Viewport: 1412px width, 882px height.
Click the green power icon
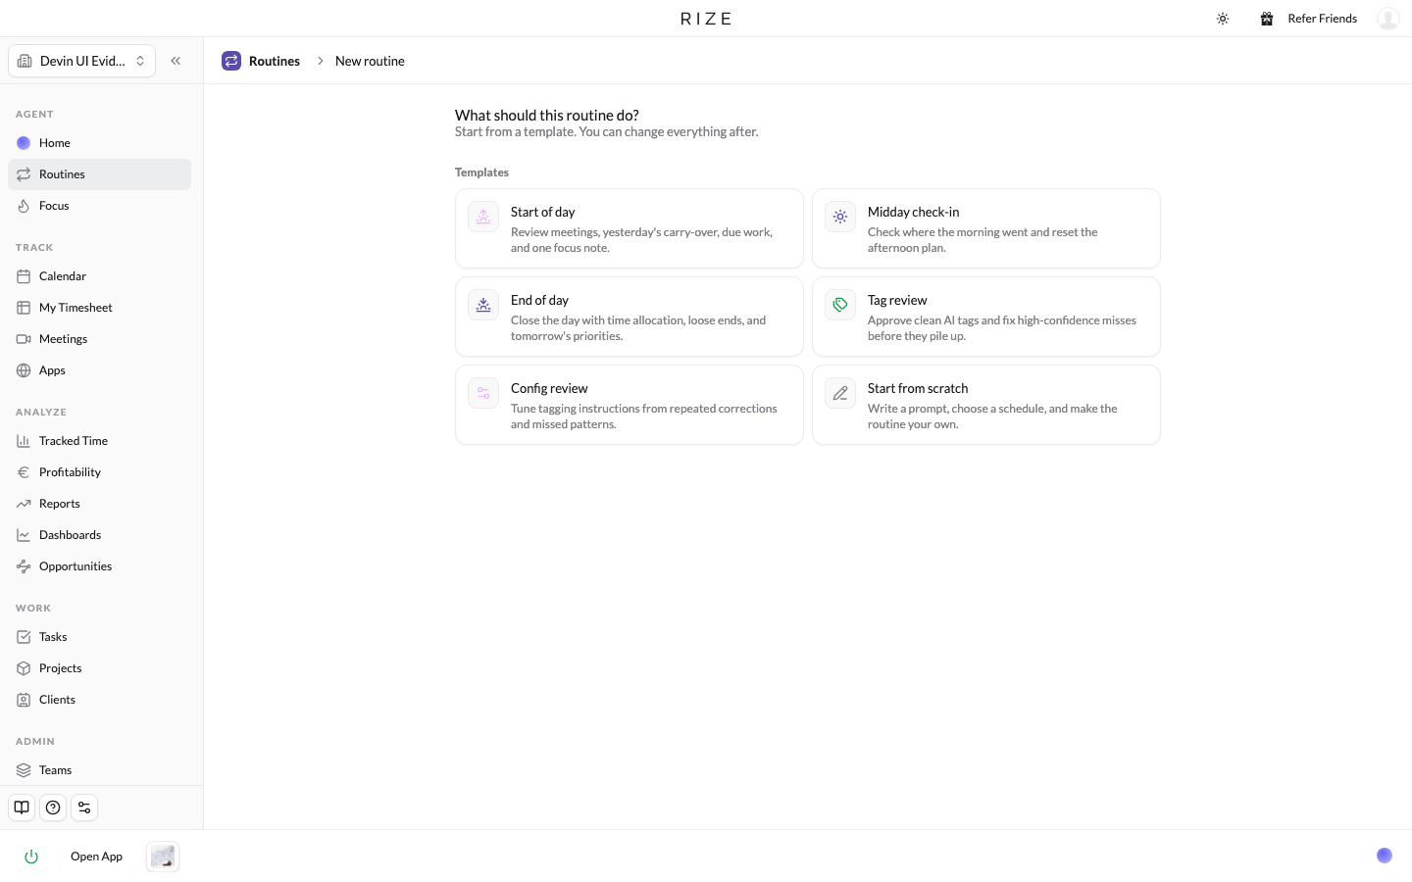(31, 857)
